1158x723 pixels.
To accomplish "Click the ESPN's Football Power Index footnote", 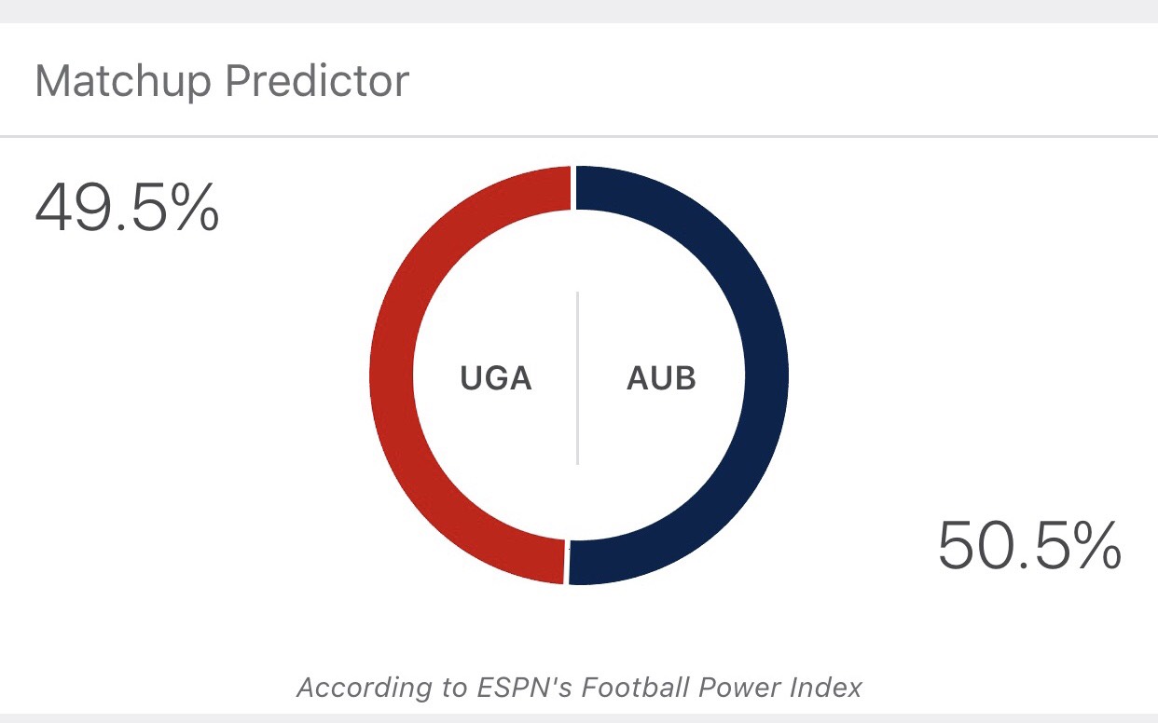I will click(x=579, y=688).
